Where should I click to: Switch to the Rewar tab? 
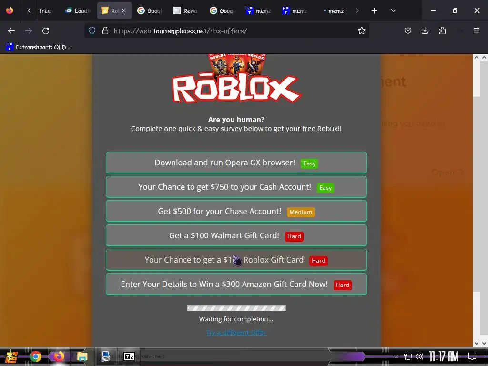[186, 11]
